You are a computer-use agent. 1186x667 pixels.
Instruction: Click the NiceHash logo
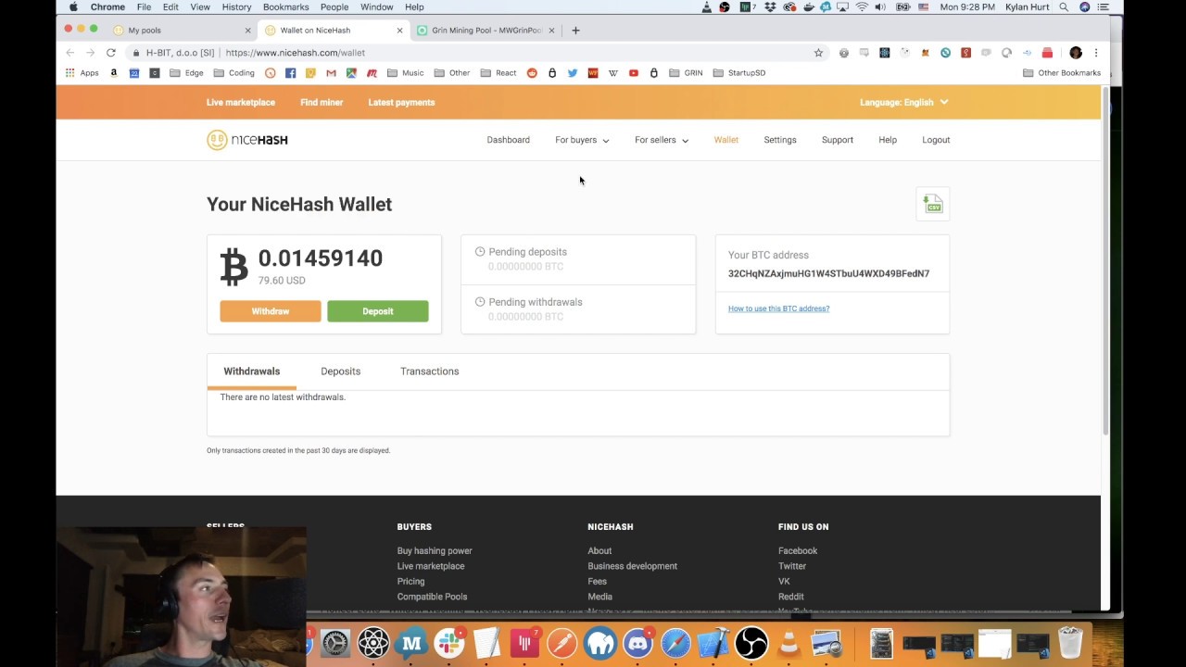pyautogui.click(x=247, y=140)
